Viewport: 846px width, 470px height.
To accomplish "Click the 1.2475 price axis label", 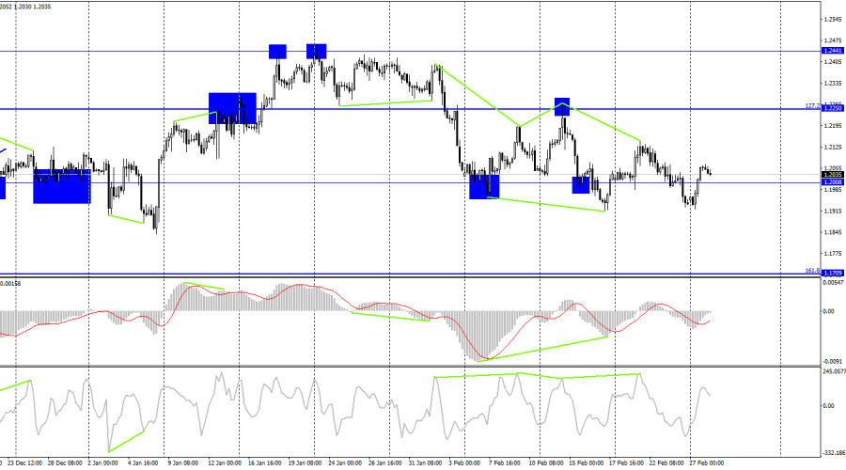I will click(833, 40).
